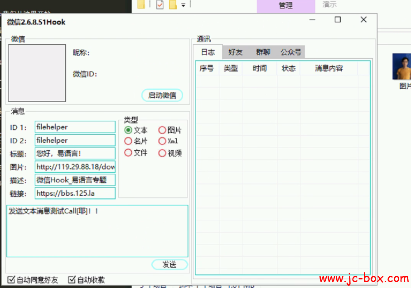Click the 发送 send button
Screen dimensions: 411x288
169,264
